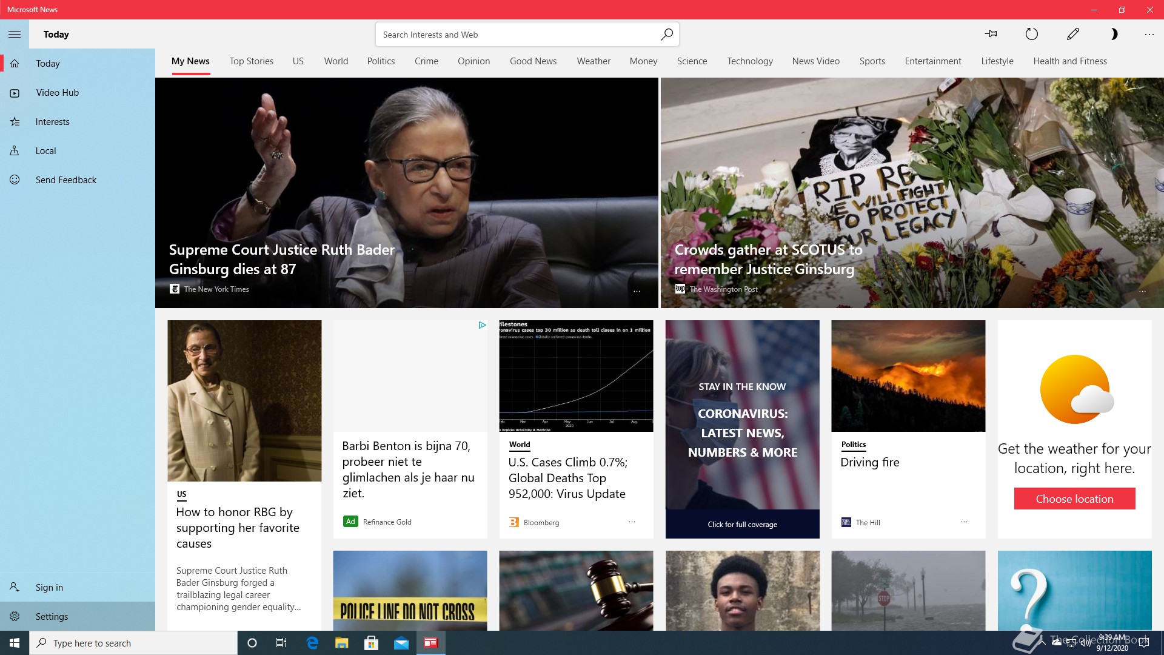Viewport: 1164px width, 655px height.
Task: Open the Good News tab
Action: [x=533, y=61]
